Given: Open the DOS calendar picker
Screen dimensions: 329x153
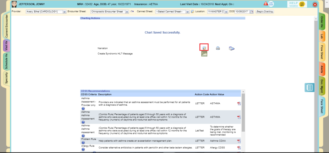Looking at the screenshot, I should click(x=252, y=12).
